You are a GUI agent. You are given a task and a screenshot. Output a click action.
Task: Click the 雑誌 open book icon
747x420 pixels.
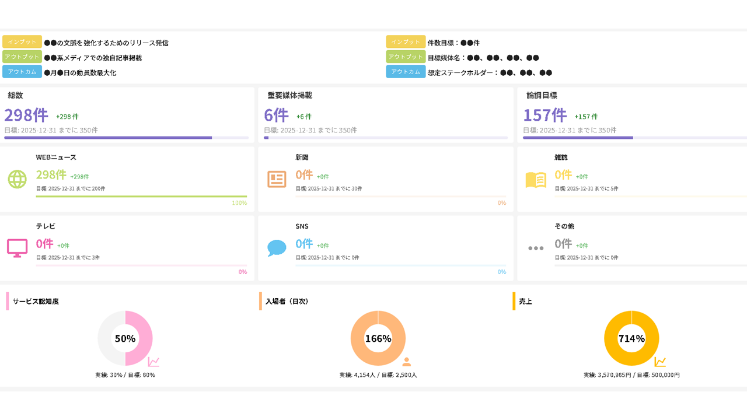536,180
